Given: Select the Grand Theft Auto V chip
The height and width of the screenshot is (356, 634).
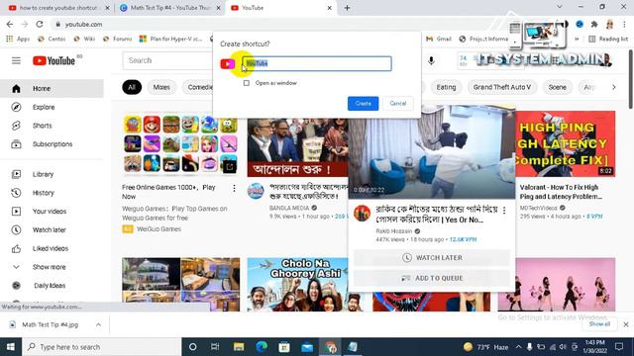Looking at the screenshot, I should click(502, 87).
